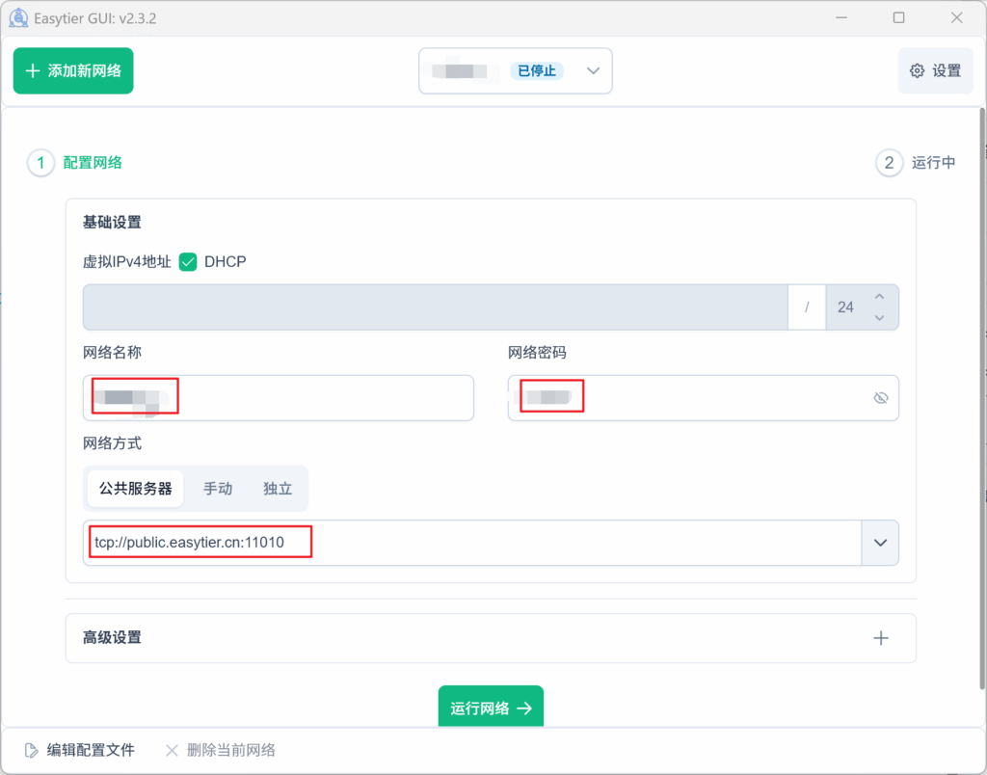Expand the public server address dropdown arrow

click(880, 543)
